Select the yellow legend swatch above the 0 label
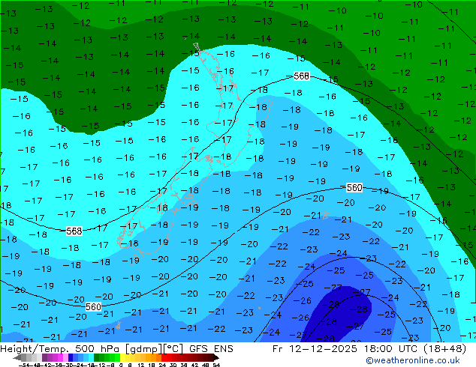The image size is (476, 367). pyautogui.click(x=122, y=357)
